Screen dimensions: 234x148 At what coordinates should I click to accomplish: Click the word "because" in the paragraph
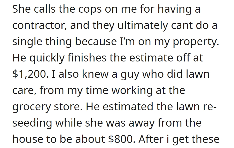(x=96, y=42)
